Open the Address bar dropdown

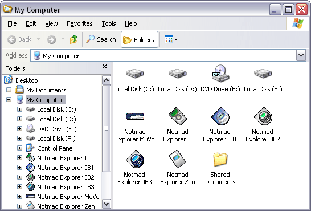tap(301, 55)
